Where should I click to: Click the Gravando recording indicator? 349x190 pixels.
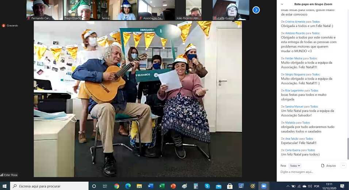[x=10, y=26]
